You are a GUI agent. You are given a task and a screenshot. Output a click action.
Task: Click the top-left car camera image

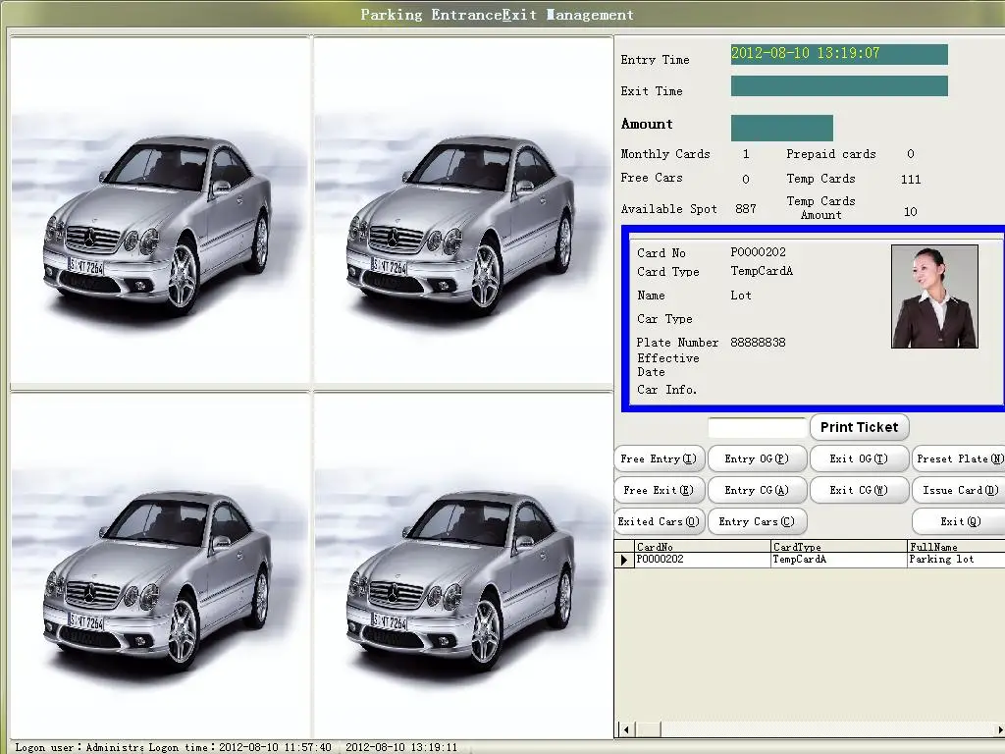coord(161,211)
